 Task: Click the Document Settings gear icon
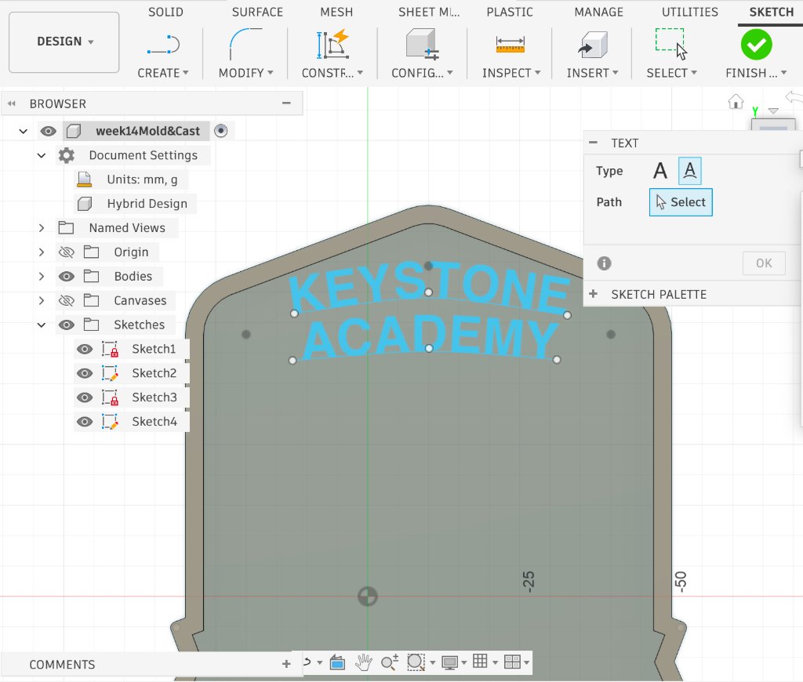67,155
